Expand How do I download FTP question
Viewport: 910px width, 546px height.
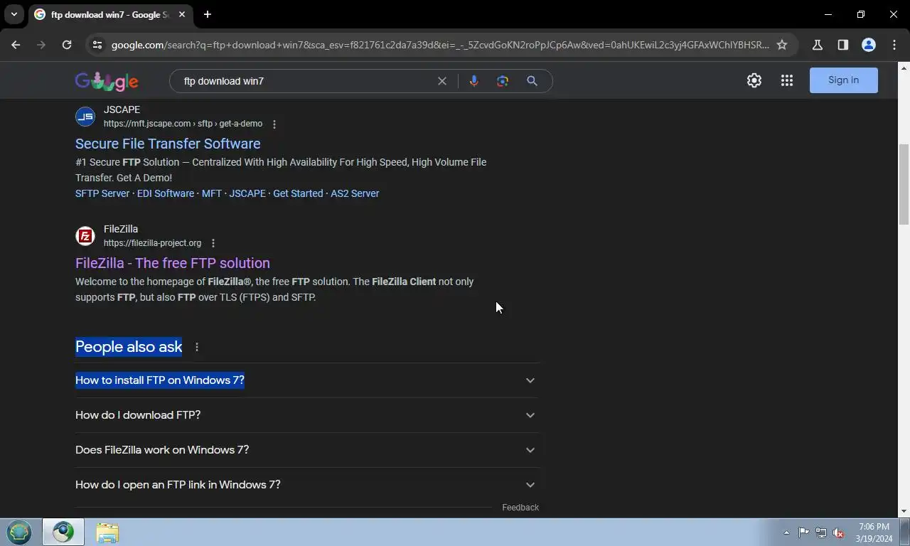coord(307,415)
